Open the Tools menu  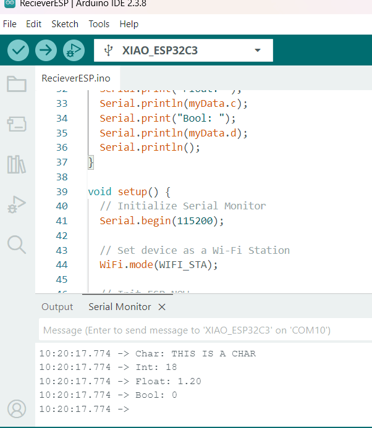[x=99, y=24]
